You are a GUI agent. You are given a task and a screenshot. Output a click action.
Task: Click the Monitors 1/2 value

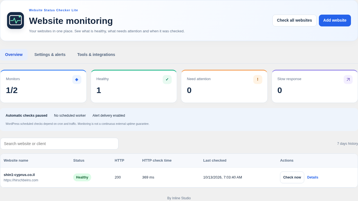[x=12, y=90]
